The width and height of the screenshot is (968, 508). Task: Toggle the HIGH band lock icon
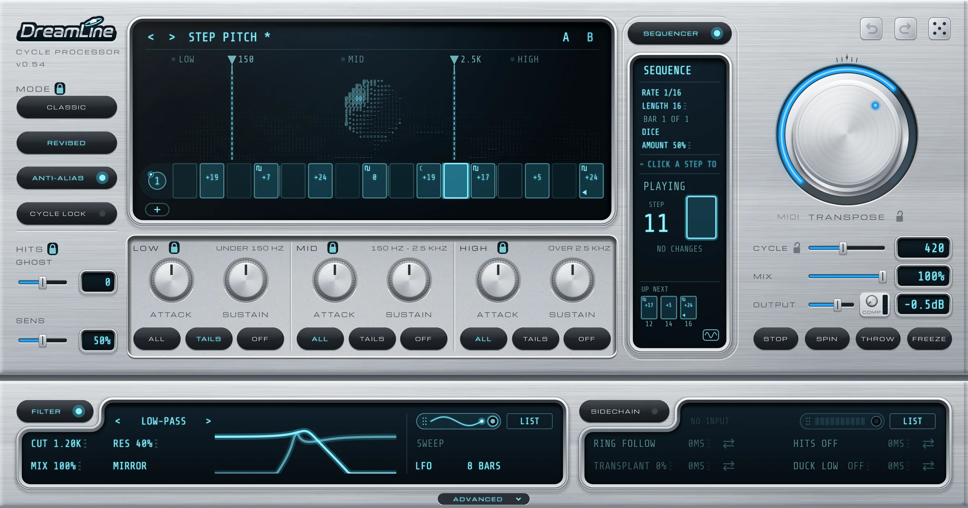(x=503, y=248)
